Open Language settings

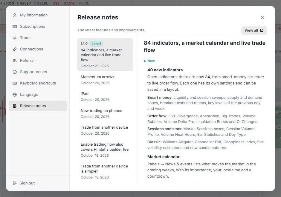click(x=38, y=95)
